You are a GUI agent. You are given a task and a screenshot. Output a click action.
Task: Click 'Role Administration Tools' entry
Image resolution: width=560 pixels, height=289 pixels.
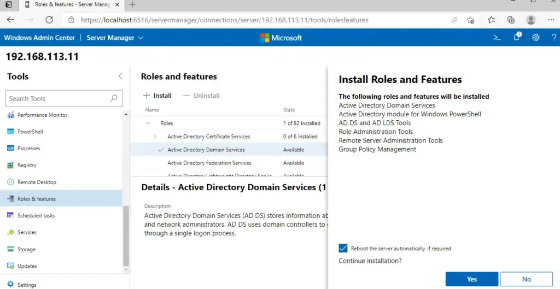[376, 132]
